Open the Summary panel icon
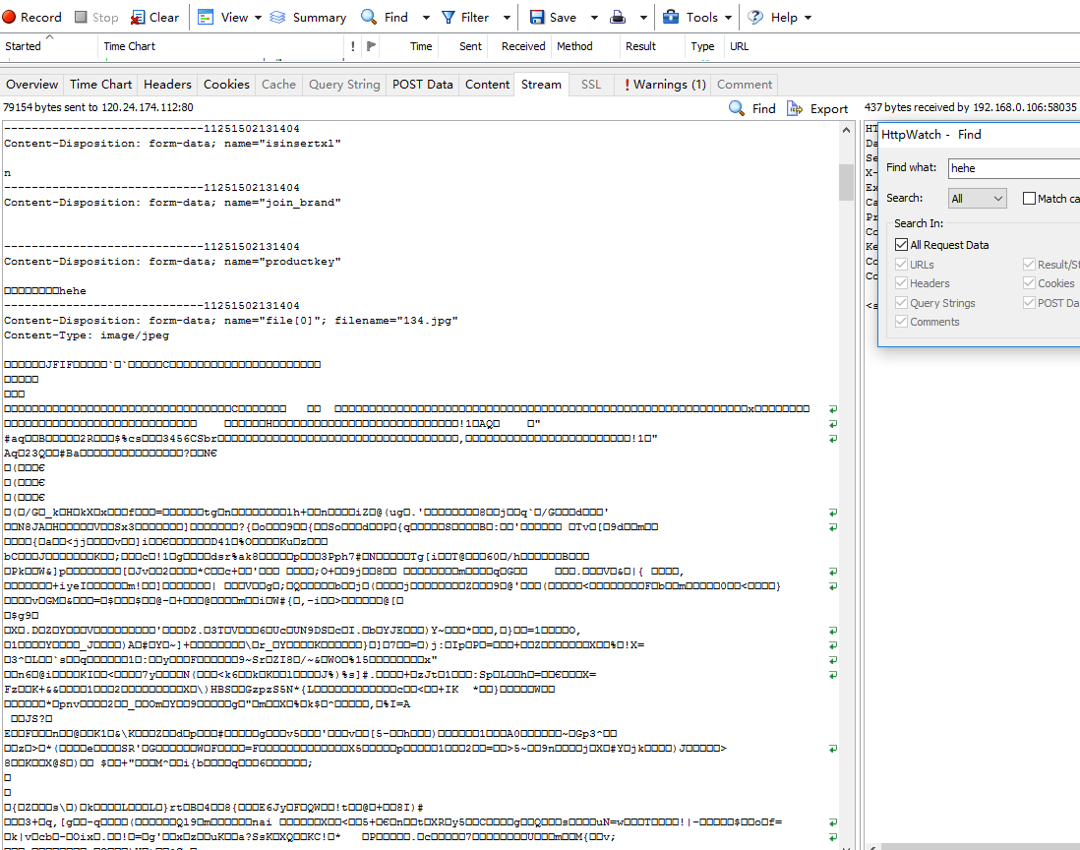This screenshot has height=850, width=1080. pos(278,17)
